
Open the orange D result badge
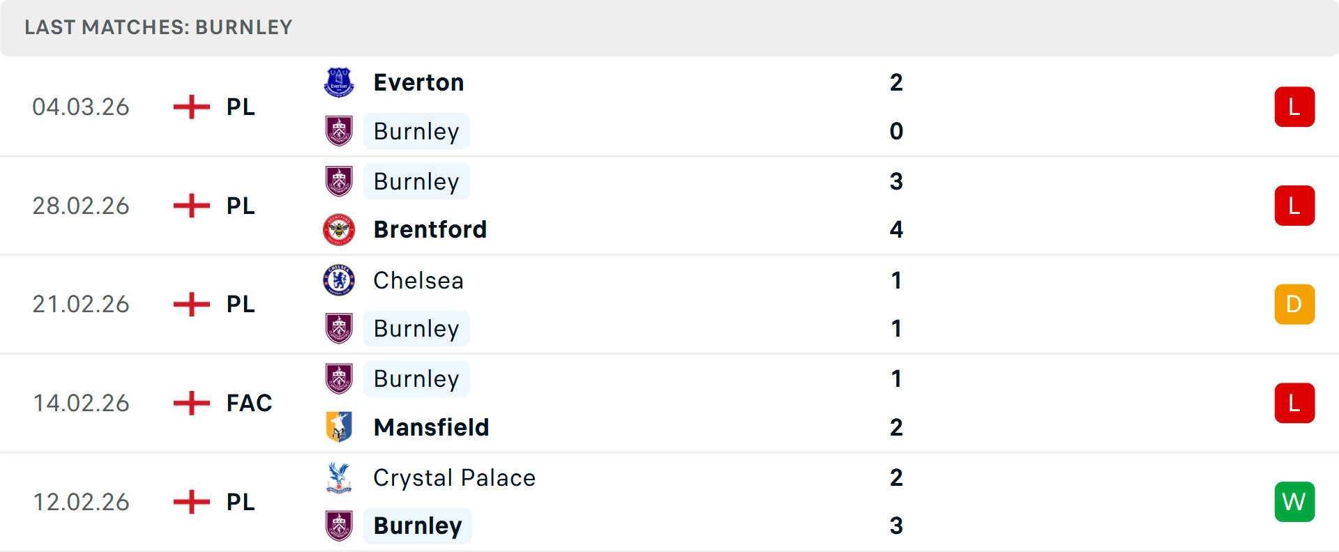pyautogui.click(x=1294, y=305)
